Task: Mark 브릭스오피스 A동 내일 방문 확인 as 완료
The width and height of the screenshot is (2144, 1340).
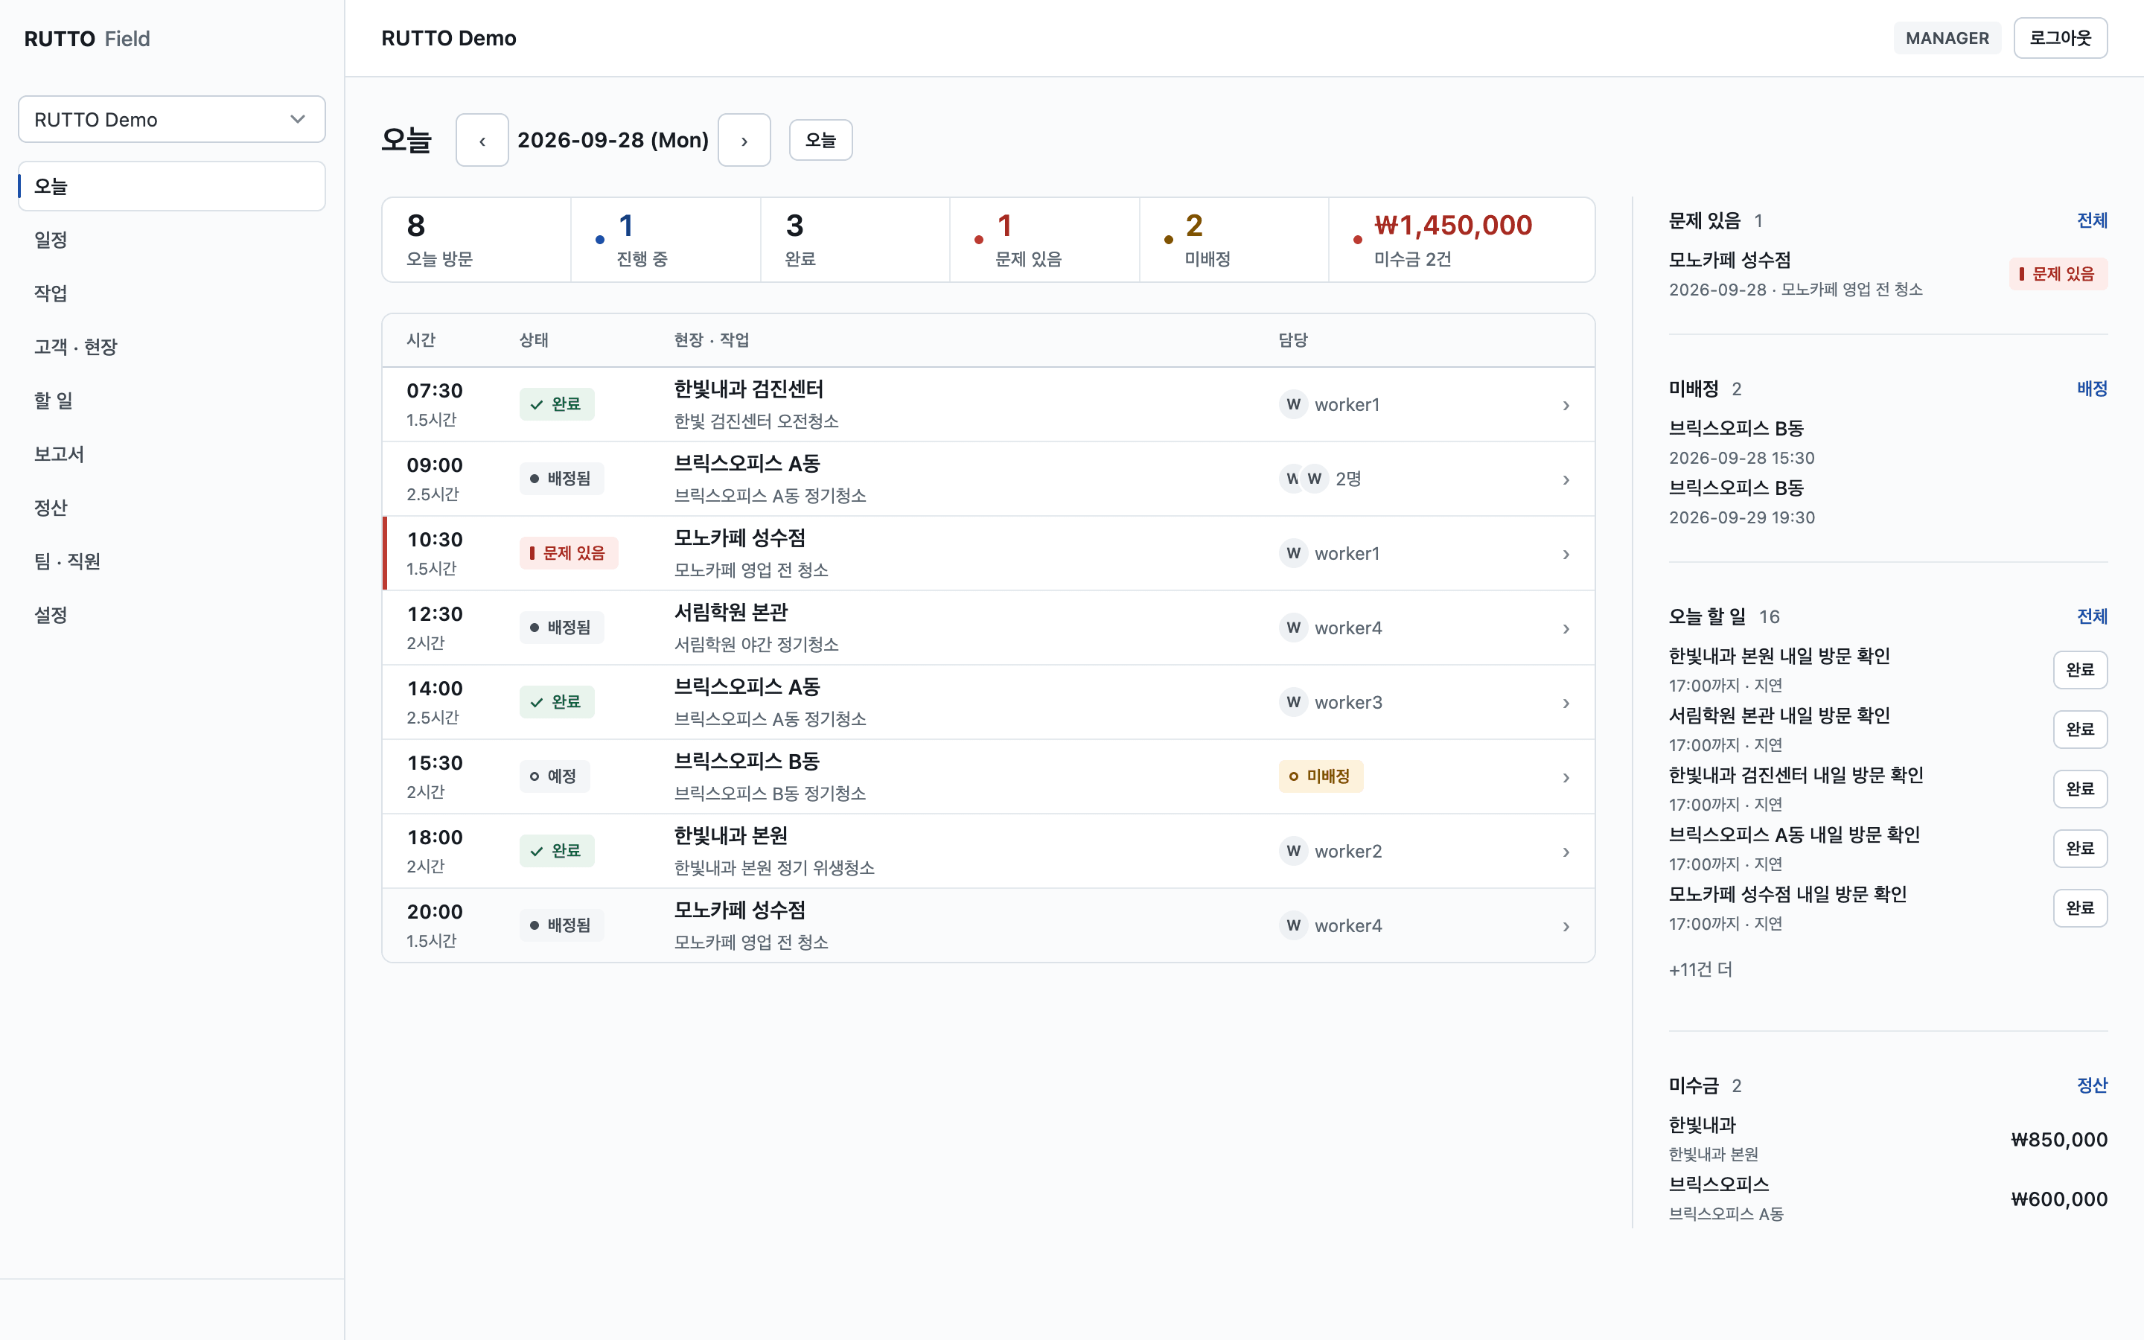Action: click(2079, 848)
